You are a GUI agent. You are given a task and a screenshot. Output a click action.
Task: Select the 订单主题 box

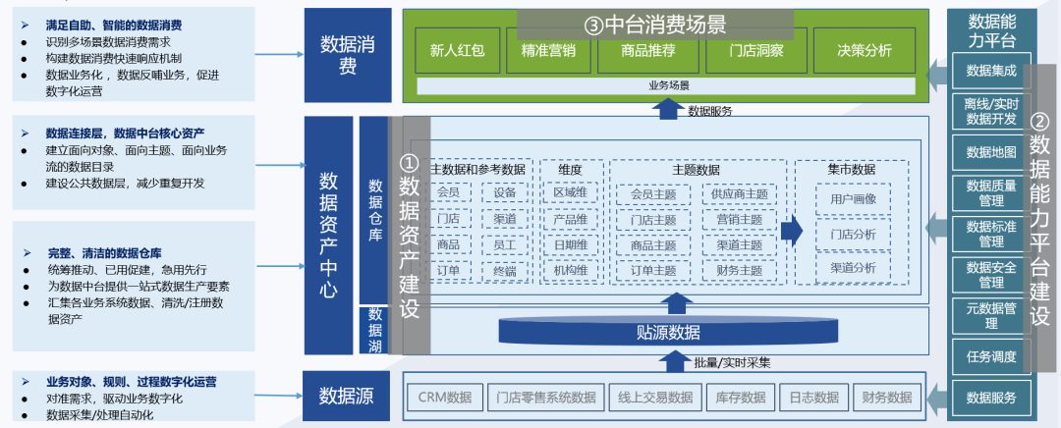[x=653, y=270]
